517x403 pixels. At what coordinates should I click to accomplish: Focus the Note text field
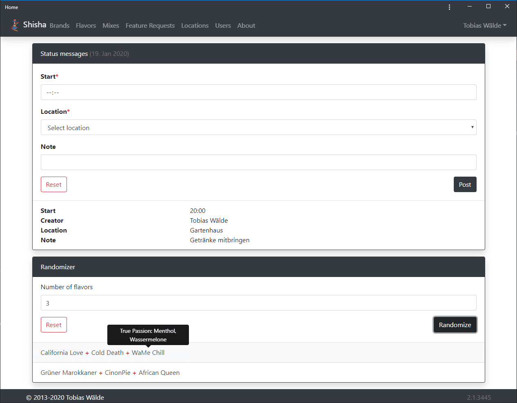[x=258, y=162]
